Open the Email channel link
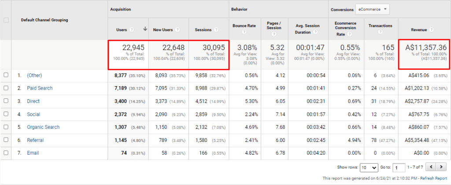451x185 pixels. [x=33, y=153]
